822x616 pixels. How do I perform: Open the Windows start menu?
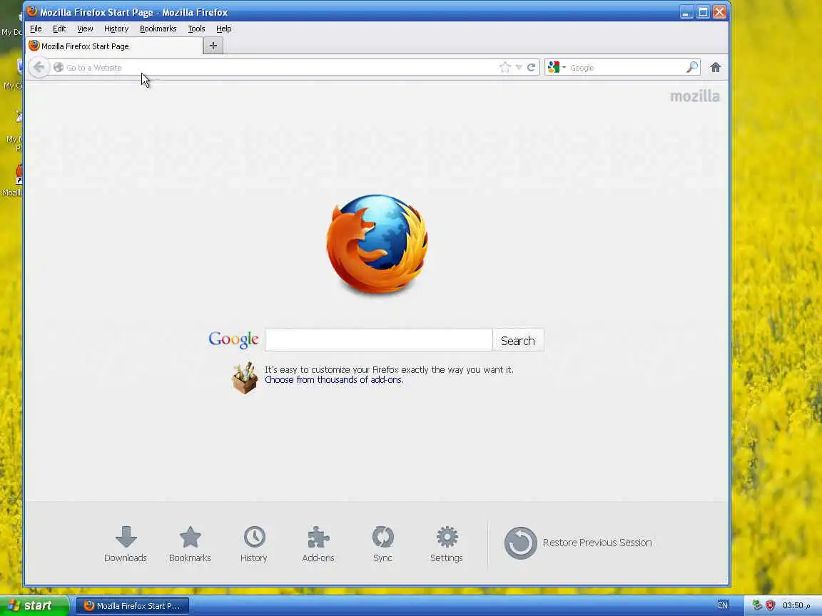tap(34, 605)
